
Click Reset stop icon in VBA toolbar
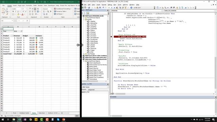point(114,7)
